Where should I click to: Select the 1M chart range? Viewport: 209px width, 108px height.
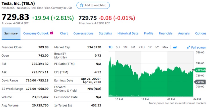click(x=125, y=47)
